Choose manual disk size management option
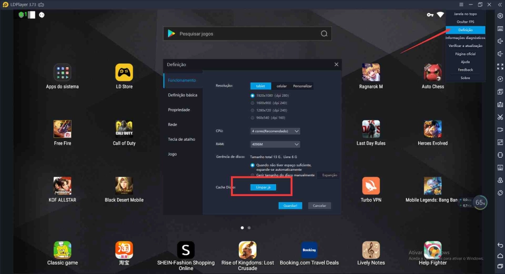This screenshot has width=505, height=274. (x=253, y=175)
